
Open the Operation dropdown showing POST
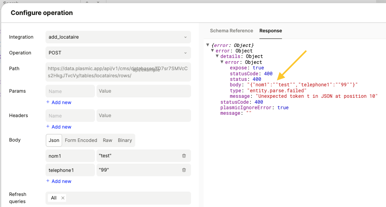point(118,53)
